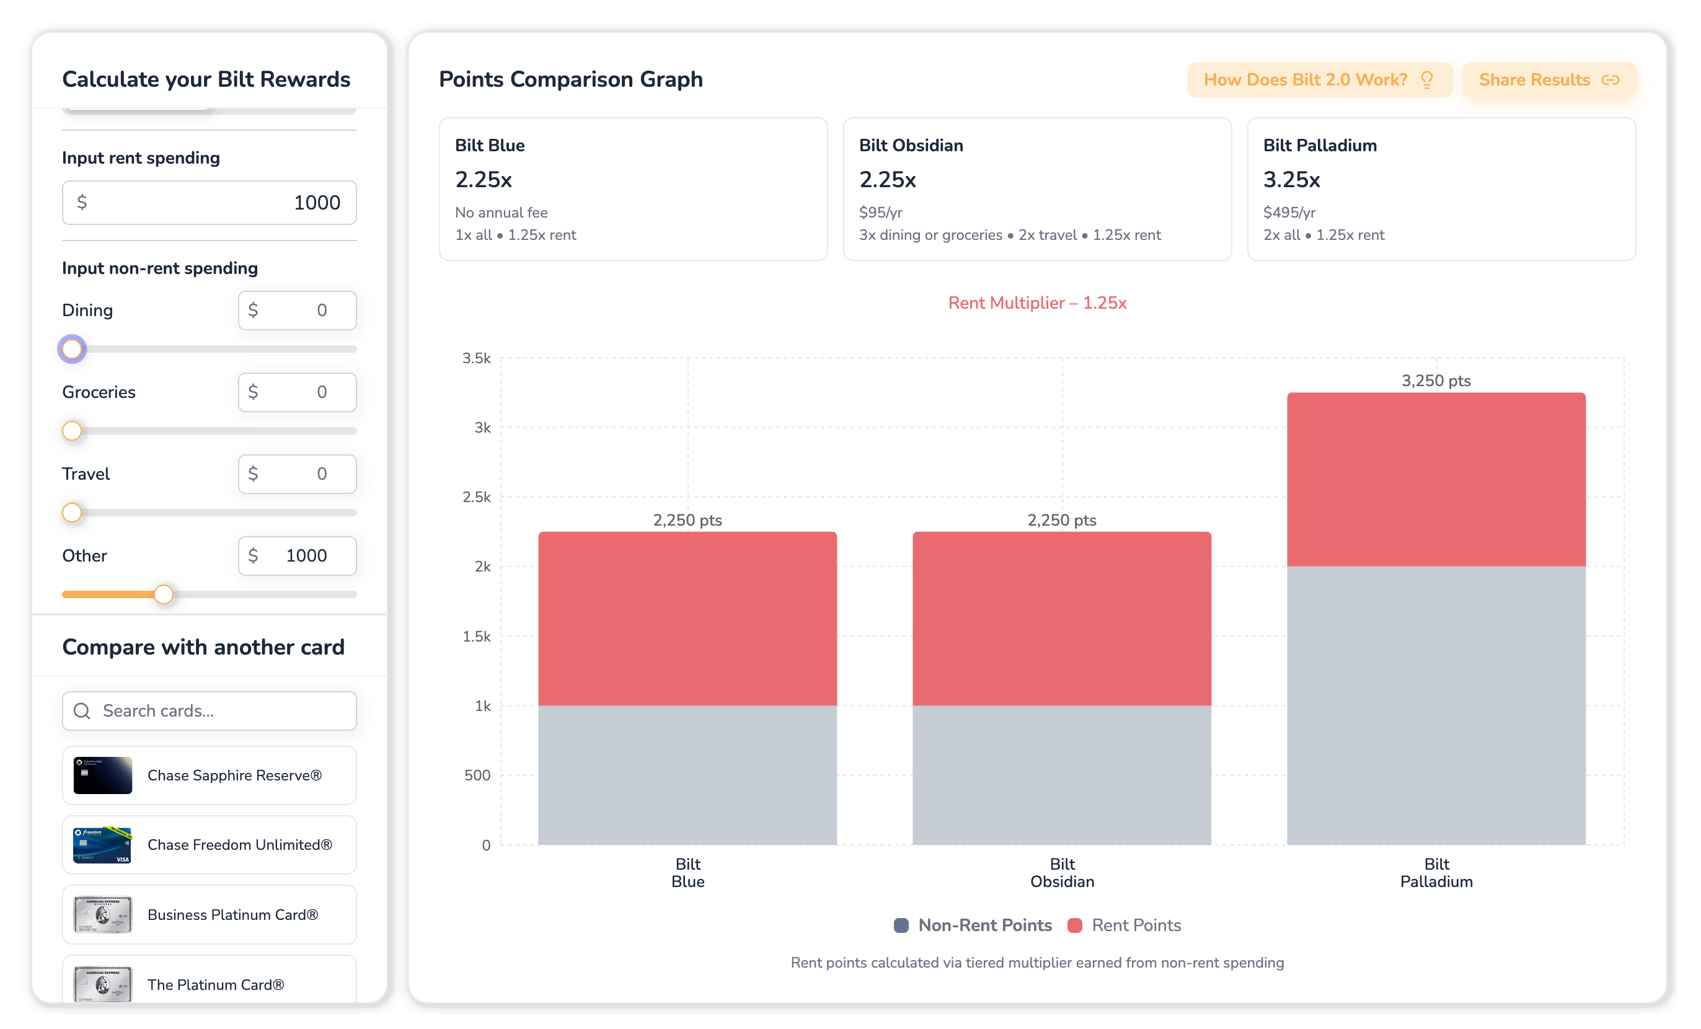1701x1029 pixels.
Task: Click the Dining slider handle
Action: 72,348
